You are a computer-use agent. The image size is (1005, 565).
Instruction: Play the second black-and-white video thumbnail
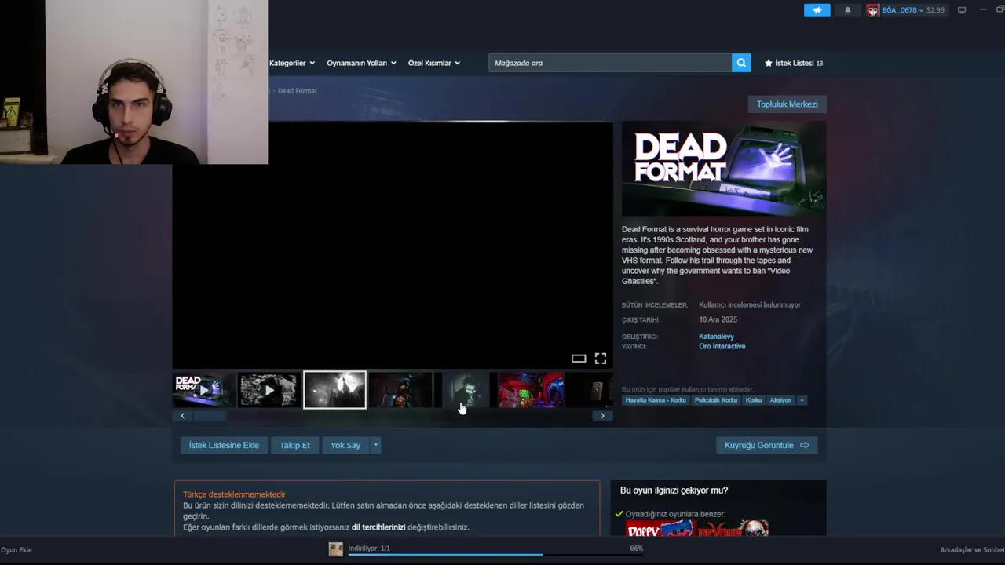[269, 390]
